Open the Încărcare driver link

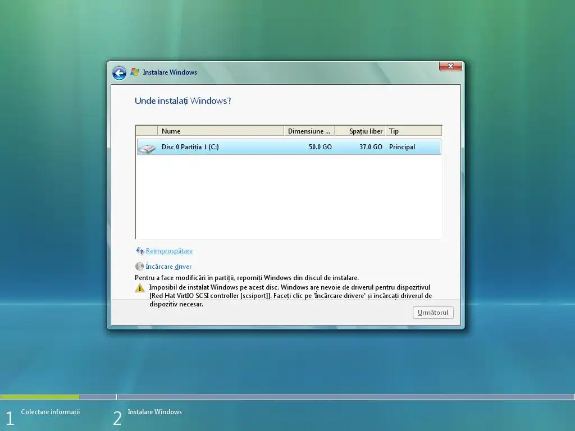[168, 267]
